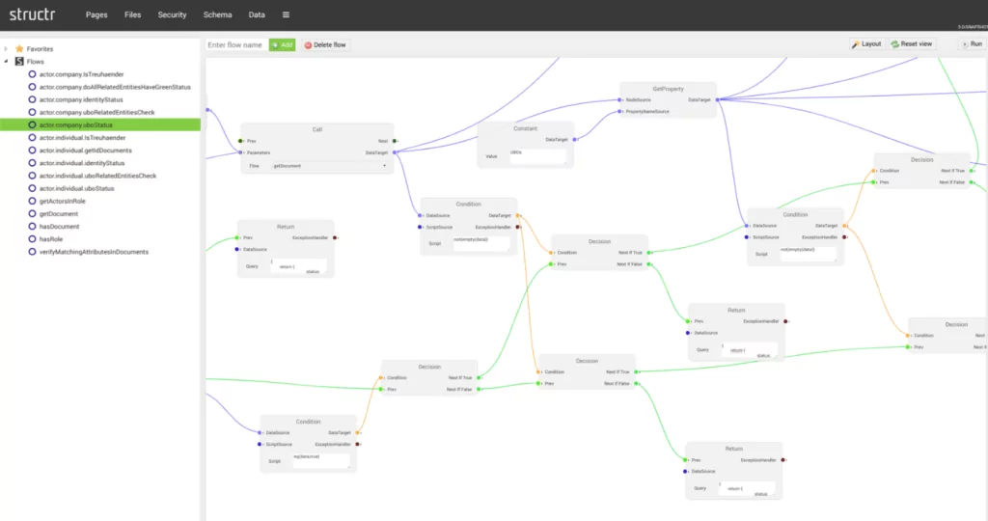Click the Run button
988x521 pixels.
point(972,44)
